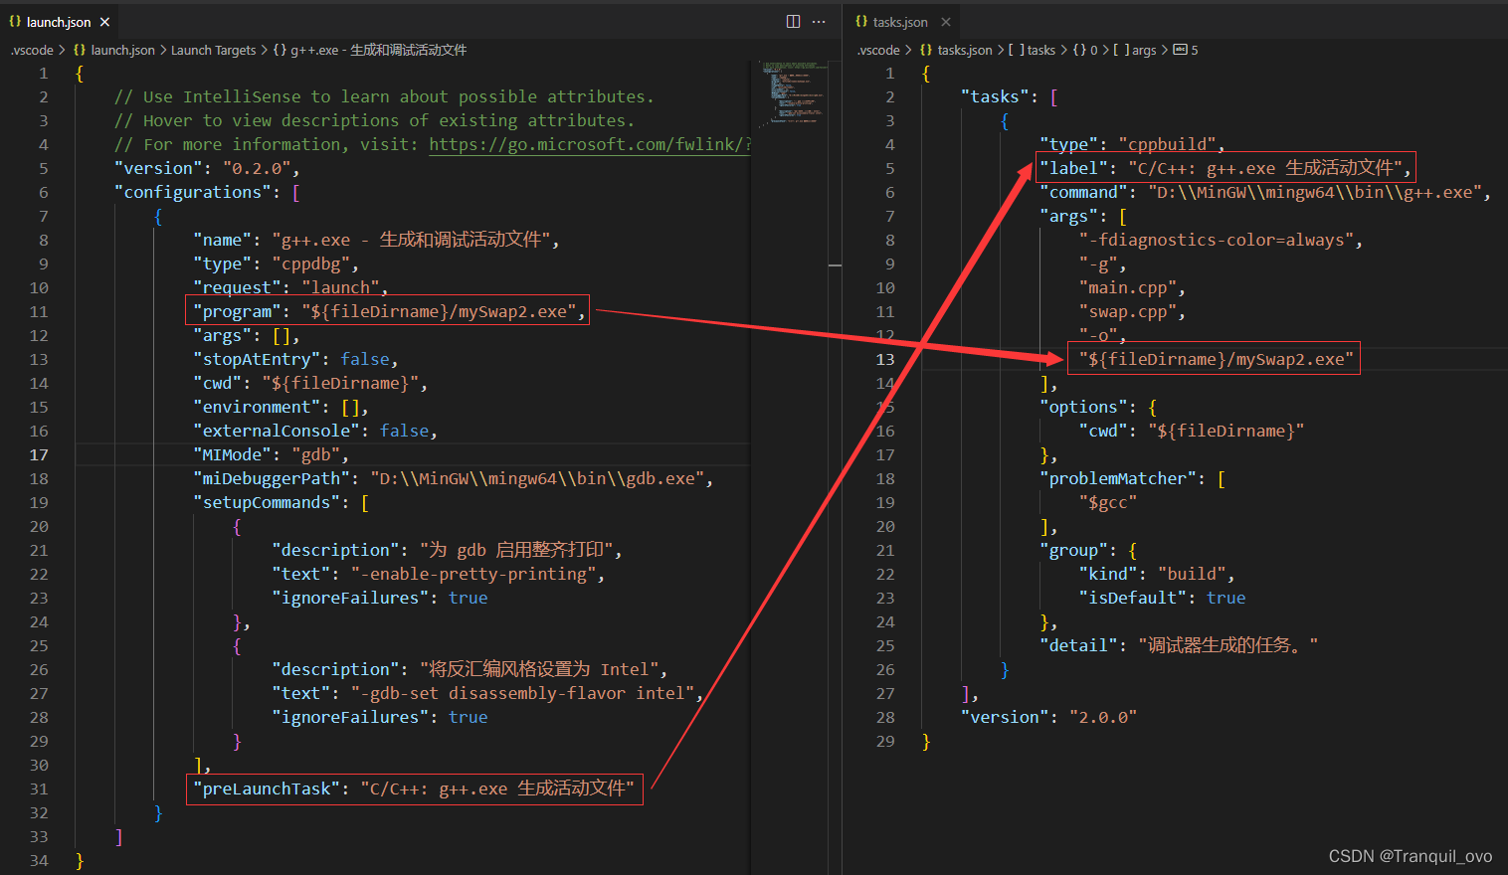Click line number 13 in tasks.json gutter
Image resolution: width=1508 pixels, height=875 pixels.
pos(885,359)
